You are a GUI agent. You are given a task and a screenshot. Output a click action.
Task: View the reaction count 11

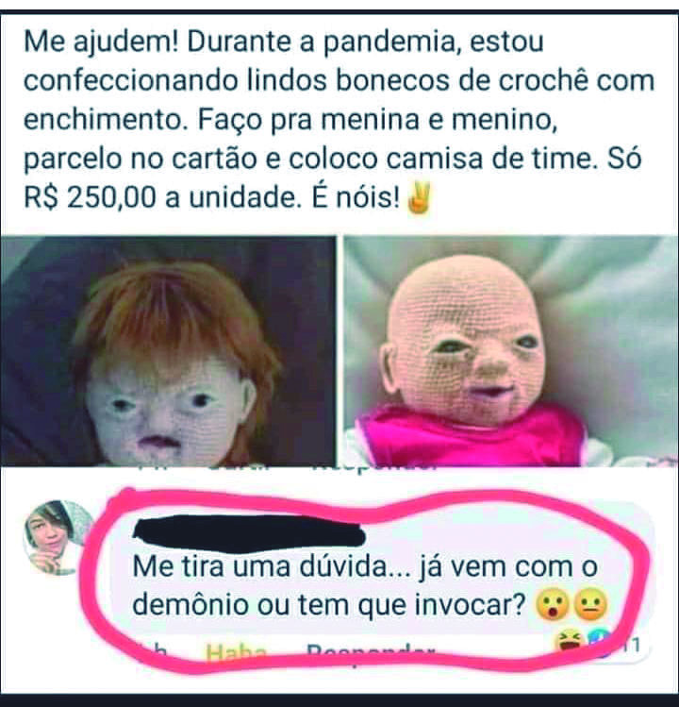click(634, 646)
